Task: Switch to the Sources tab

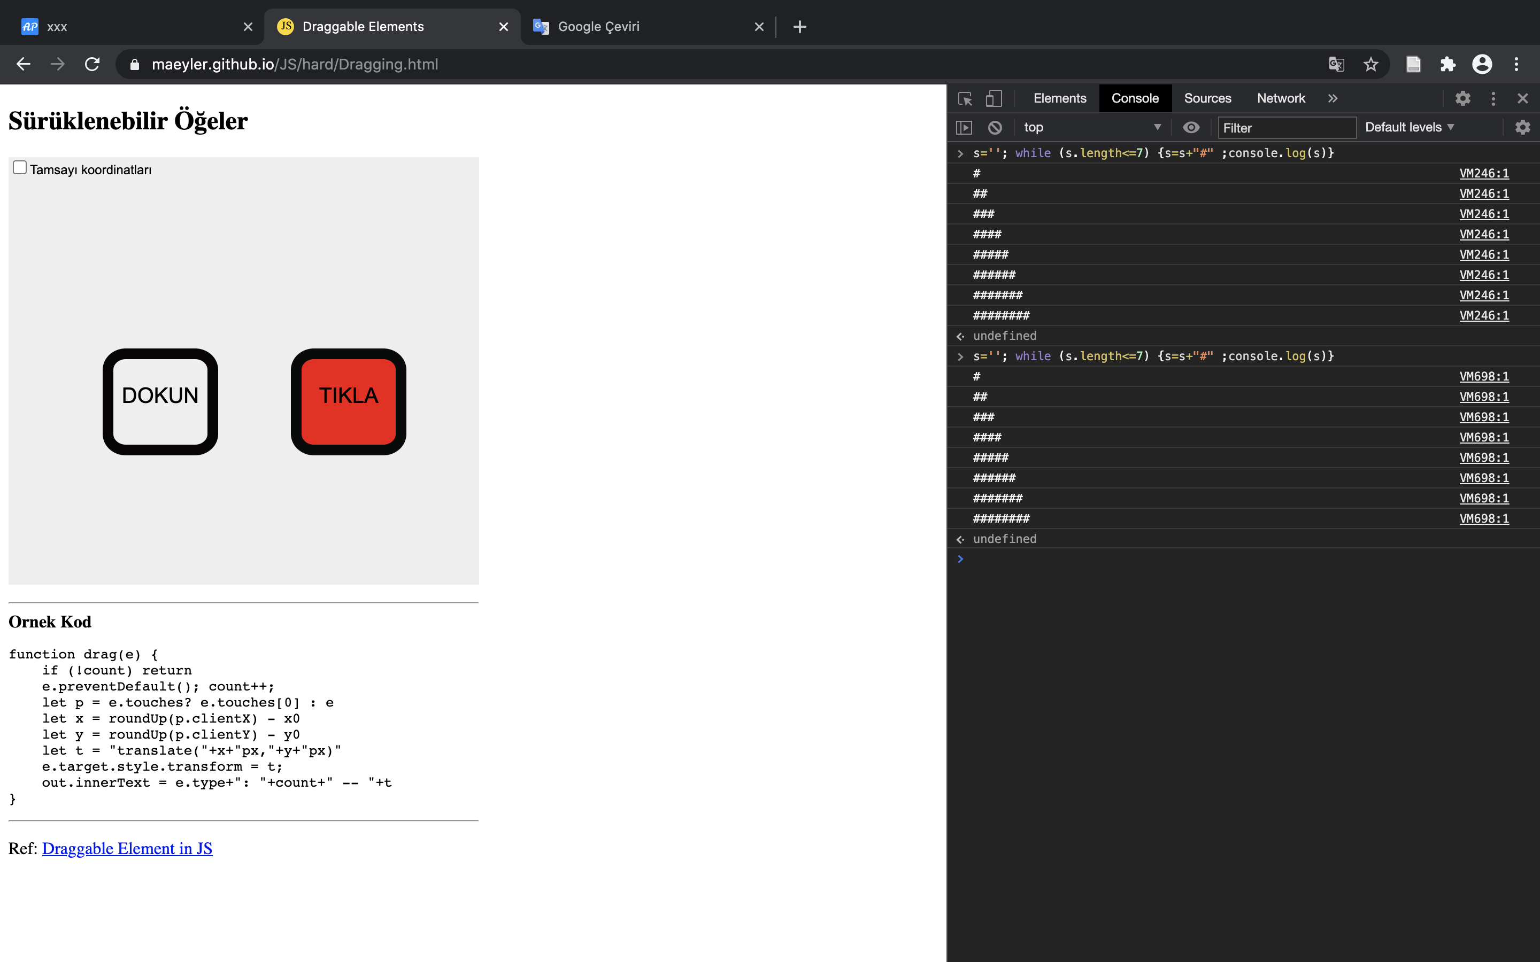Action: (x=1207, y=99)
